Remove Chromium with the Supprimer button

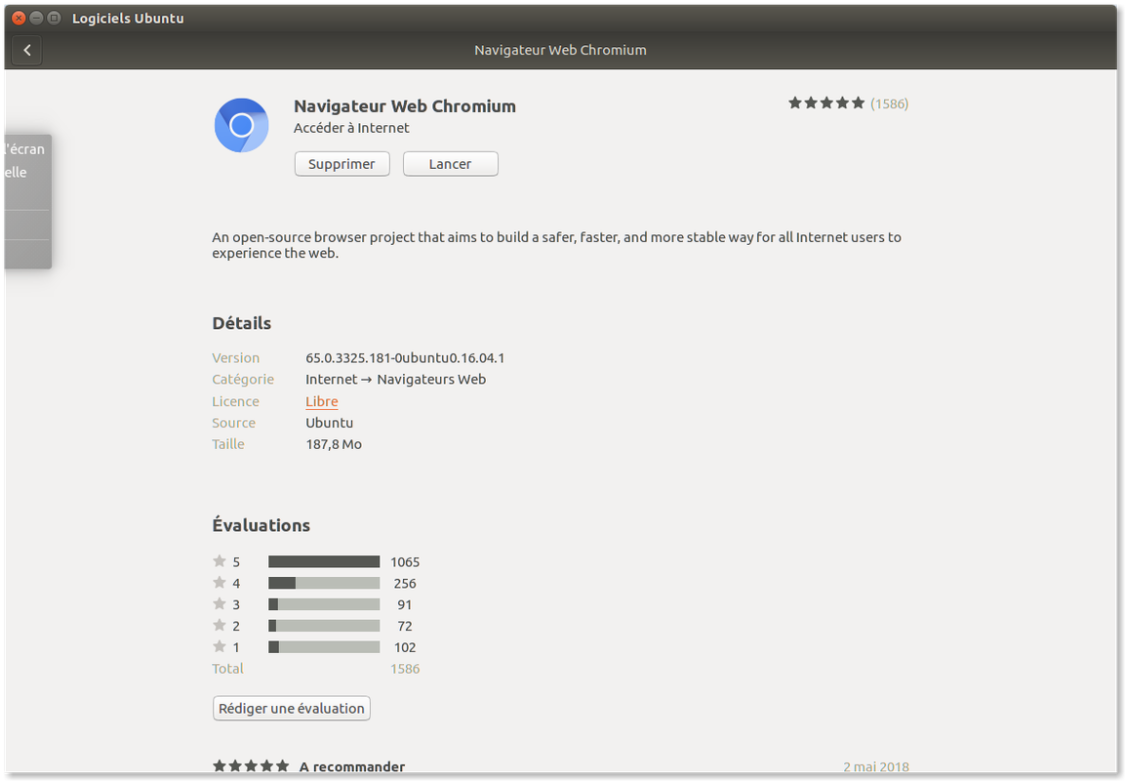pos(342,164)
